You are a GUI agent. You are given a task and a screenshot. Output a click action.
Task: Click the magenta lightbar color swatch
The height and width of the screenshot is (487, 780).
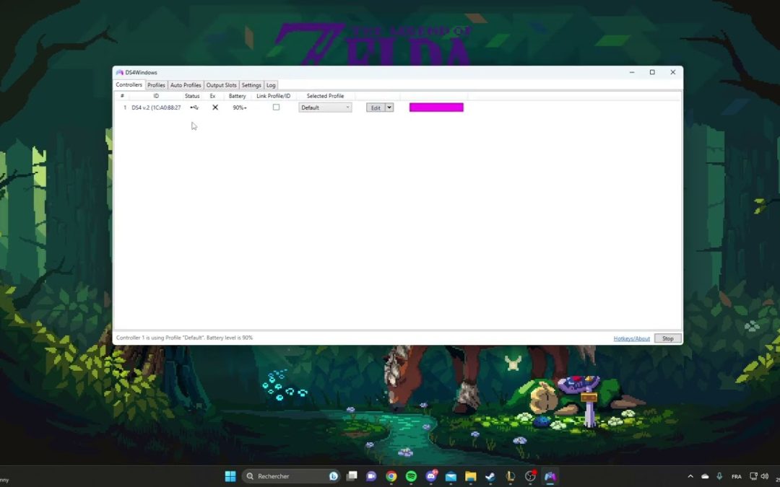click(436, 108)
